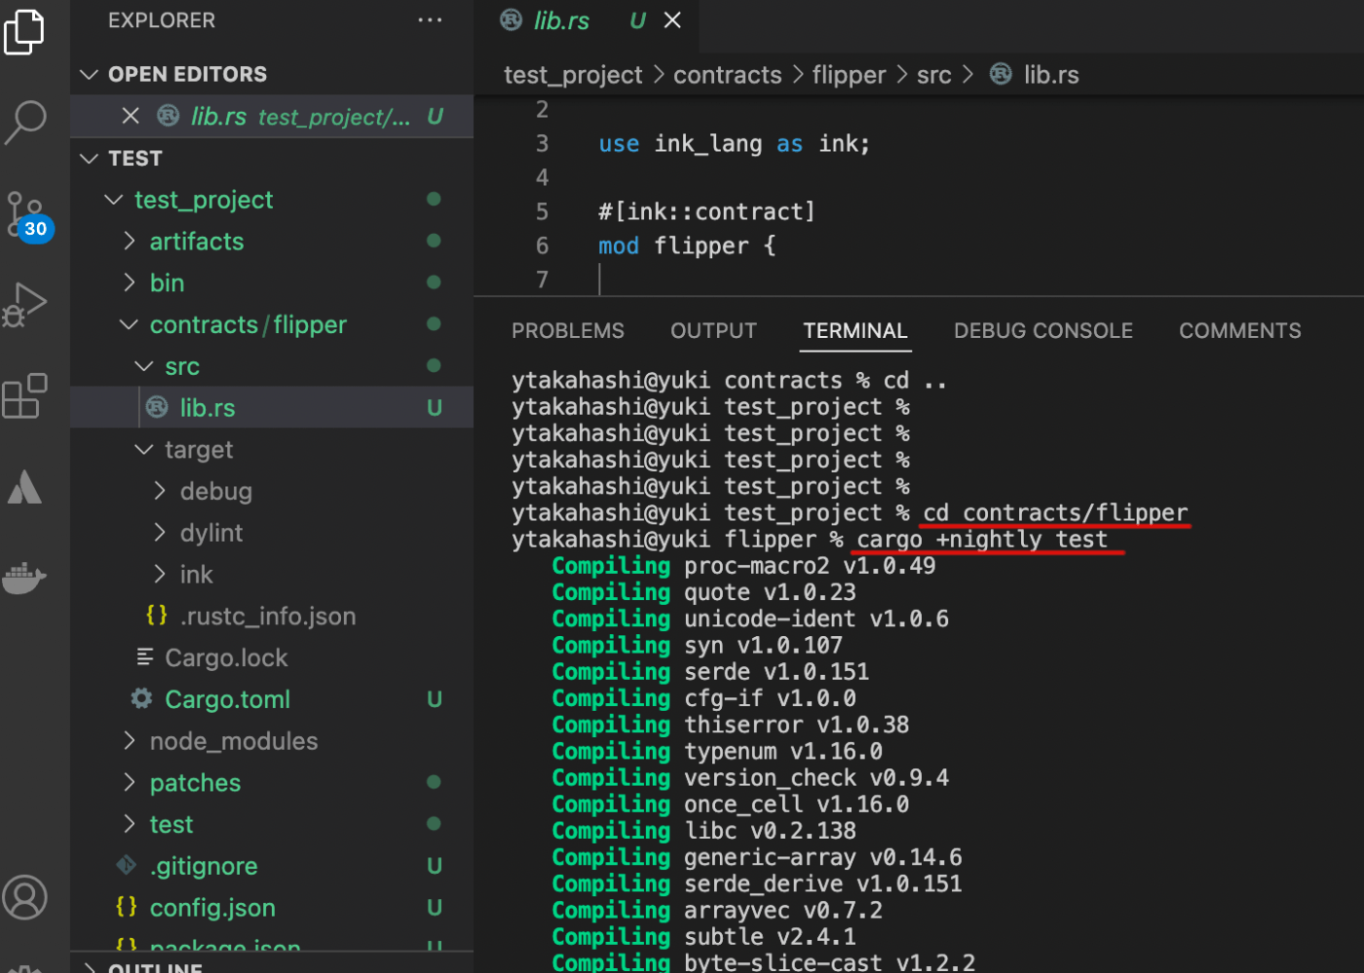Click the .rustc_info.json braces icon
This screenshot has height=973, width=1364.
tap(157, 615)
